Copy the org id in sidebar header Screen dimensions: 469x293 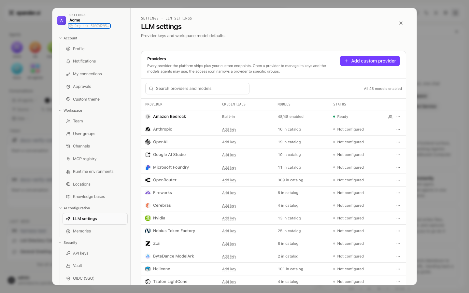click(x=89, y=26)
